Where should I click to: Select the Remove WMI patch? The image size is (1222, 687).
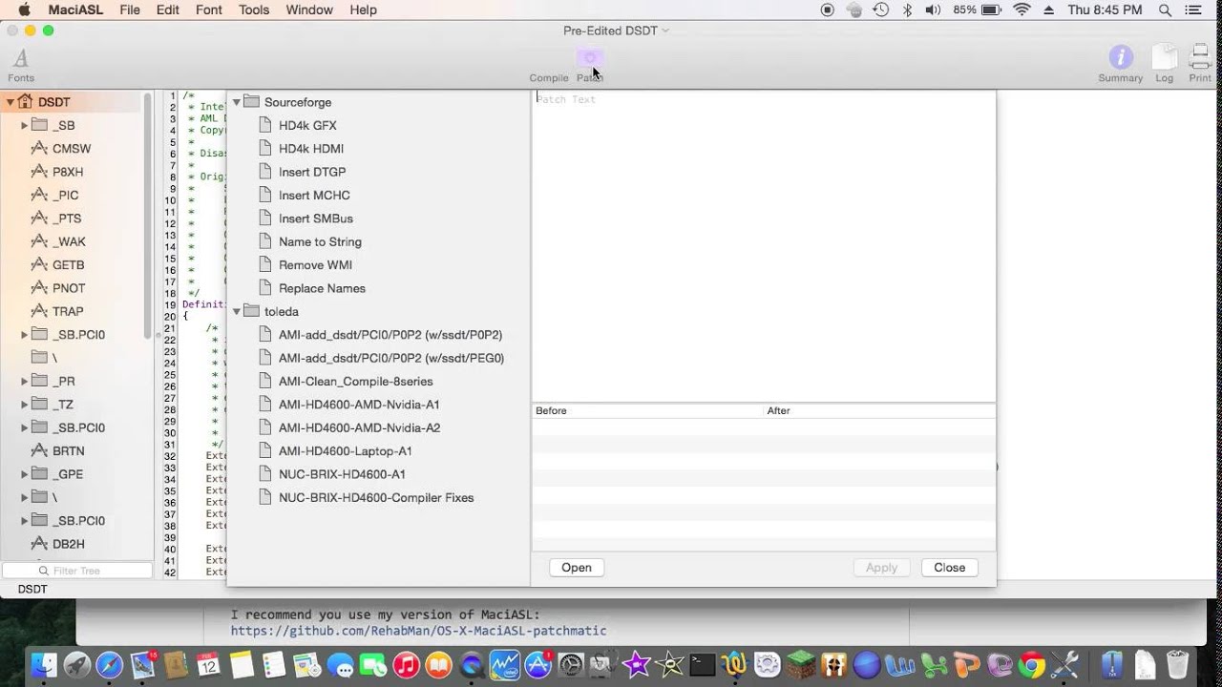[x=315, y=265]
